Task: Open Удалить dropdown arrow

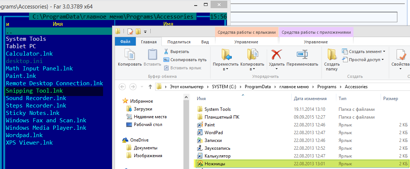Action: [276, 69]
